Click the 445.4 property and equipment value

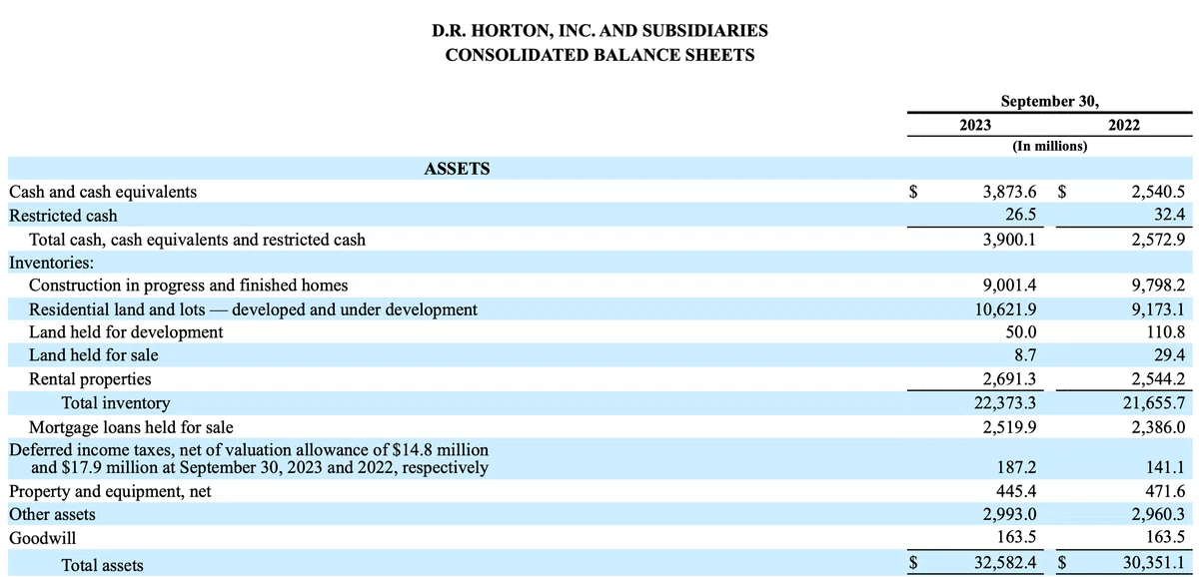[1016, 491]
